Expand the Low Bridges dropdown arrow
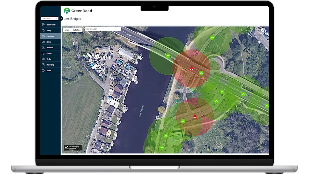 (x=83, y=19)
